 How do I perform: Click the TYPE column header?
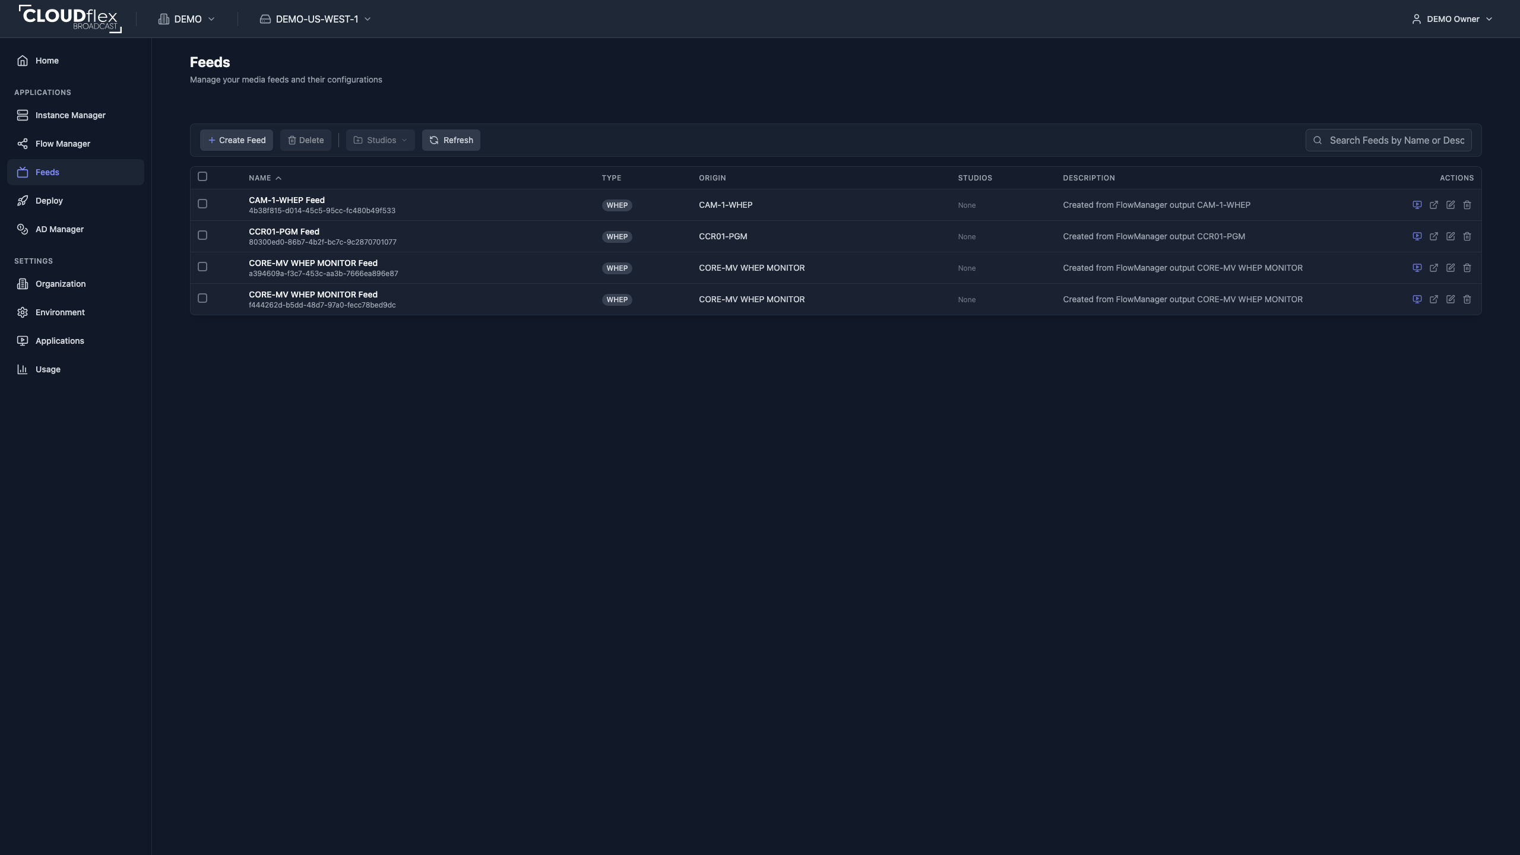tap(611, 178)
